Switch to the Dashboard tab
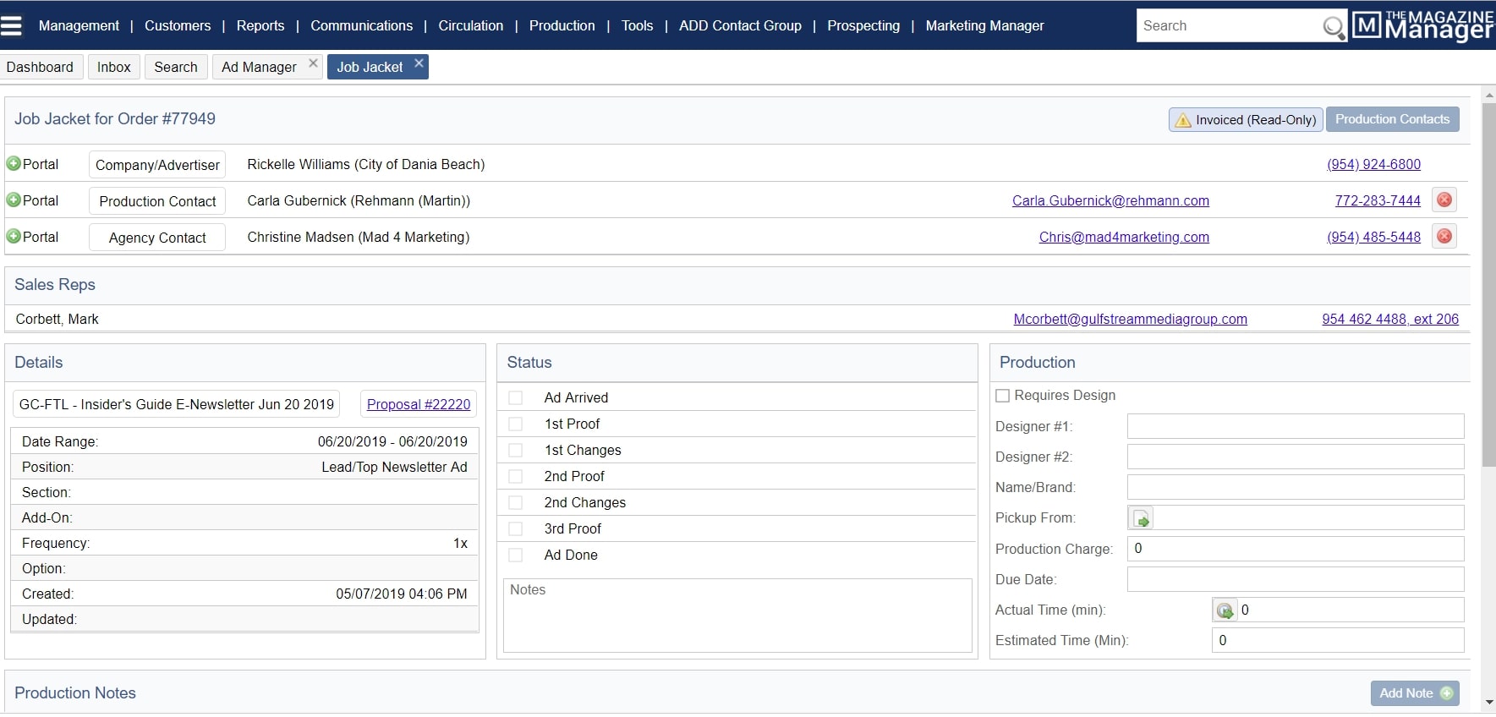 pyautogui.click(x=40, y=67)
